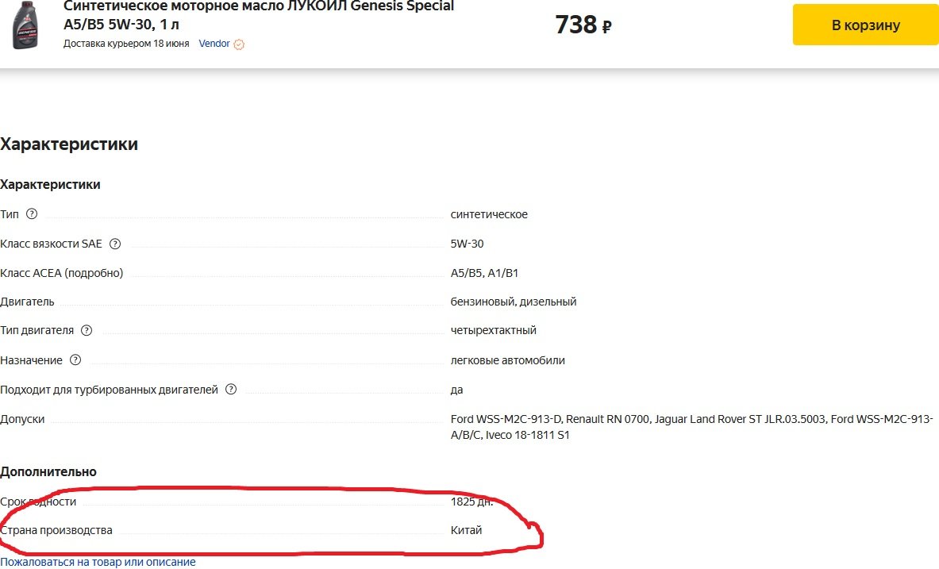Select the viscosity value 5W-30
This screenshot has width=939, height=569.
pyautogui.click(x=467, y=244)
